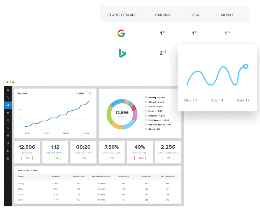Click the Direct legend entry
Viewport: 260px width, 211px height.
click(153, 129)
